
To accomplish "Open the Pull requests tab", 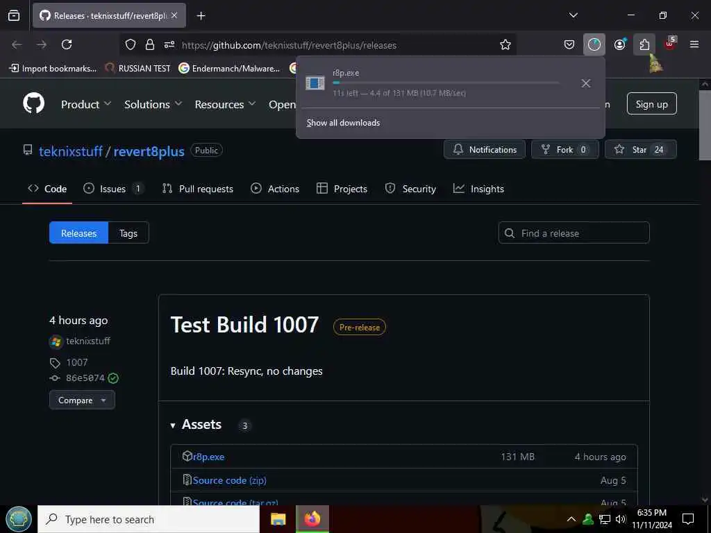I will pyautogui.click(x=198, y=189).
